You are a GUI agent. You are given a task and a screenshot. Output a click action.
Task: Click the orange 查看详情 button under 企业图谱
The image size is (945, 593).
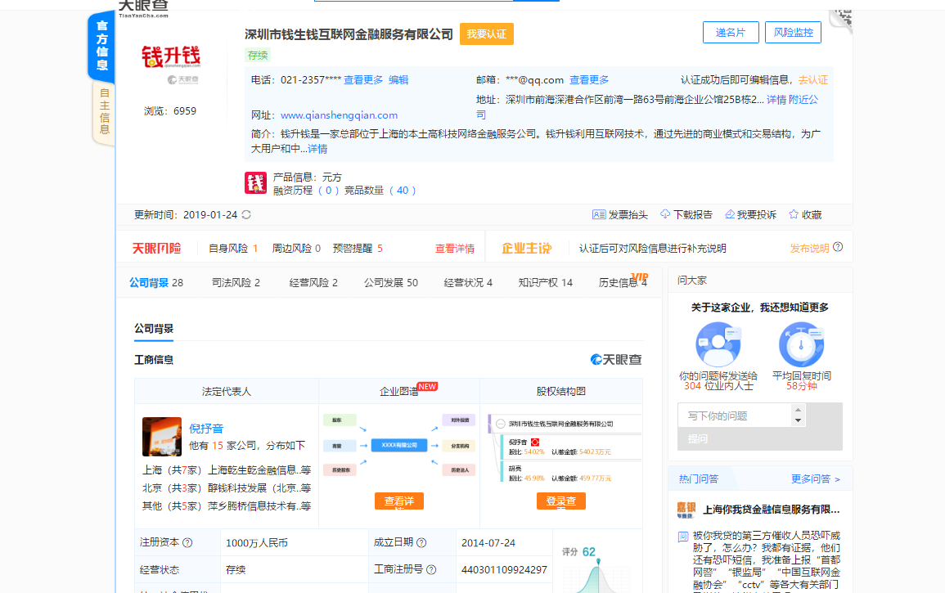399,501
